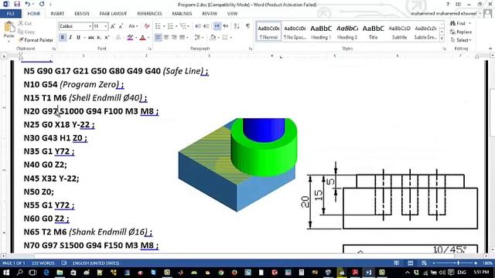The image size is (495, 278).
Task: Clear all formatting with eraser icon
Action: point(147,26)
